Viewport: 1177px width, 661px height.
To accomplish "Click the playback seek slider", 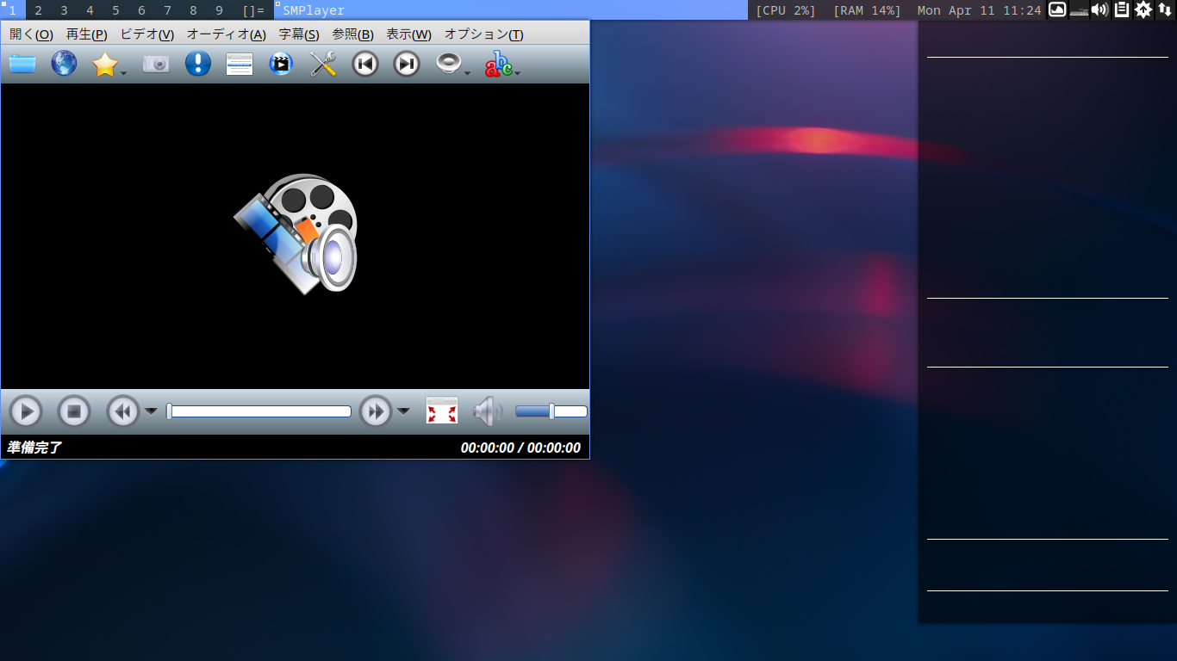I will (x=259, y=411).
